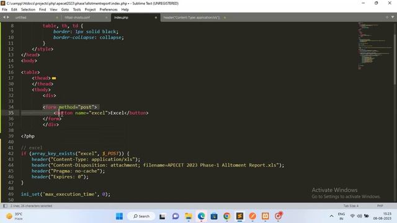Screen dimensions: 397x223
Task: Go to previous tab with left arrow
Action: point(4,17)
